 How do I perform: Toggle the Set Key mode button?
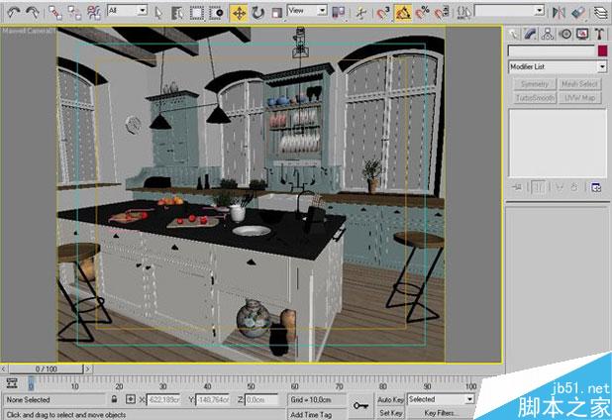(x=390, y=413)
